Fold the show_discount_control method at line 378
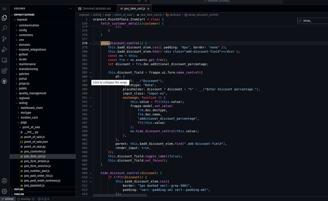 [x=91, y=43]
